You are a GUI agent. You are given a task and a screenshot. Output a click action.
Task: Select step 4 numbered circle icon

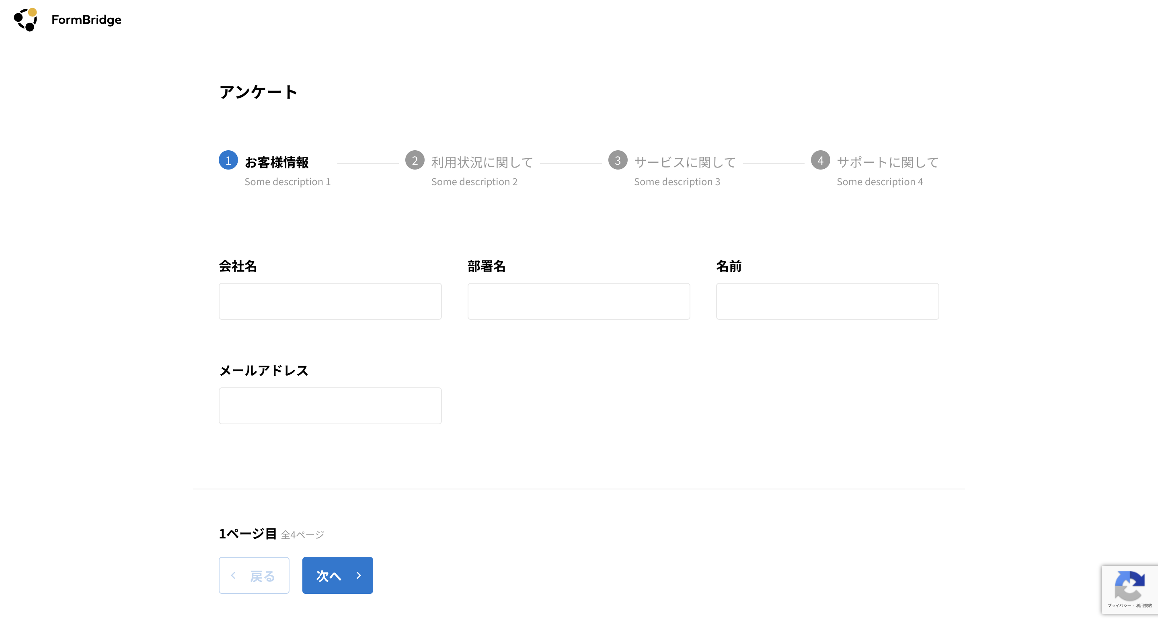click(x=820, y=160)
